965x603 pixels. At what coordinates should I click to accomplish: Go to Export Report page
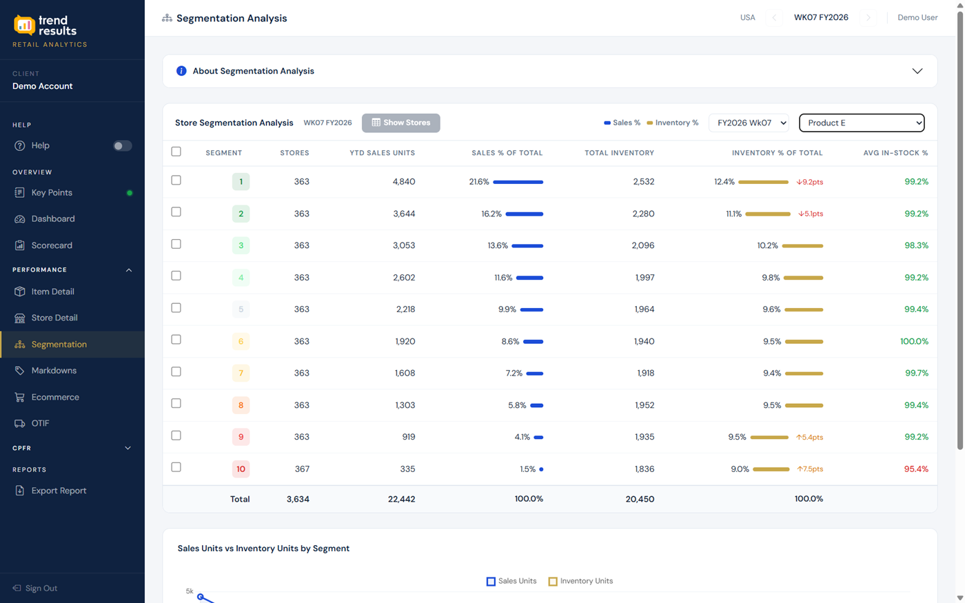59,491
